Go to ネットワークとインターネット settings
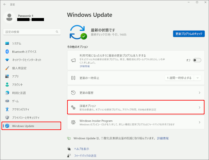 (x=32, y=60)
